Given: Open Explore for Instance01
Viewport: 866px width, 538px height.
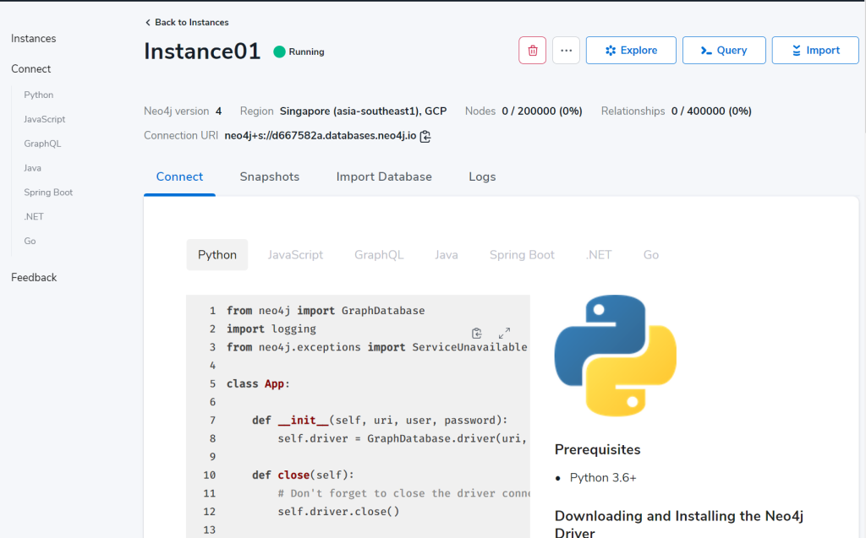Looking at the screenshot, I should point(631,50).
